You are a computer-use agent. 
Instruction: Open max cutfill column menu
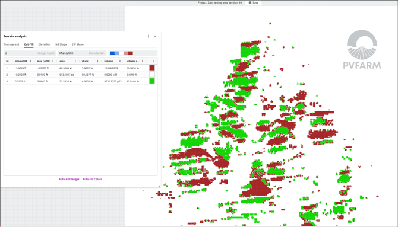pos(53,61)
